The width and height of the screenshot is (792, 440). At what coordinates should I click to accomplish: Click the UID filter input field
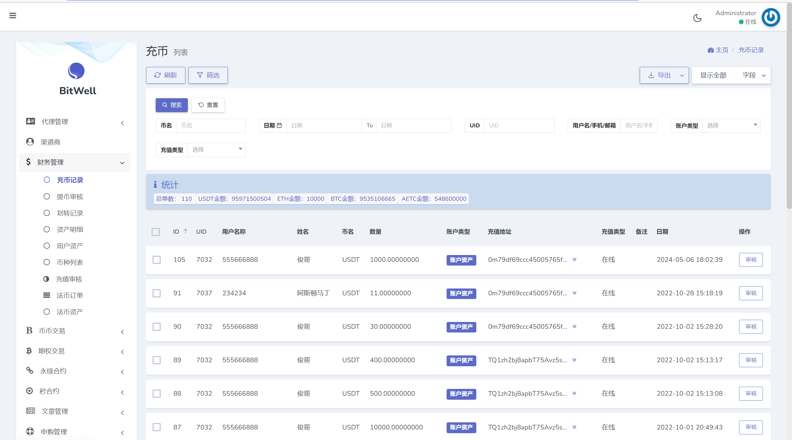tap(519, 125)
